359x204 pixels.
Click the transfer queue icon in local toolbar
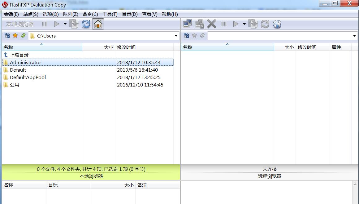tap(74, 24)
